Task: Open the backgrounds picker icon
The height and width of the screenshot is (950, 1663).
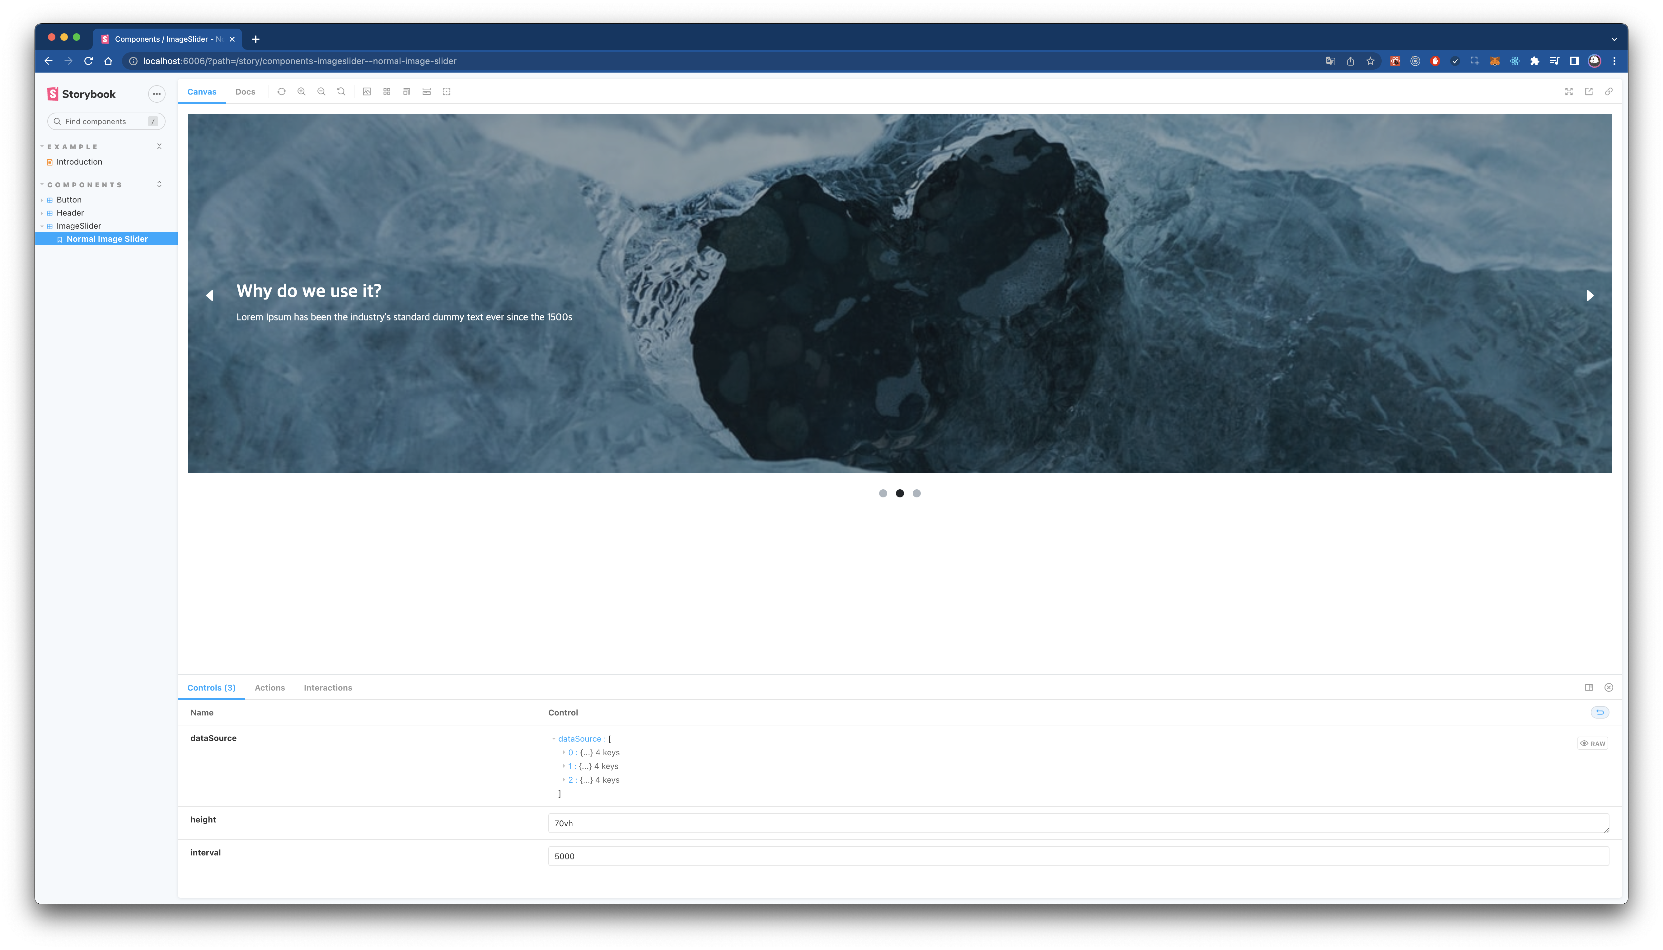Action: 367,92
